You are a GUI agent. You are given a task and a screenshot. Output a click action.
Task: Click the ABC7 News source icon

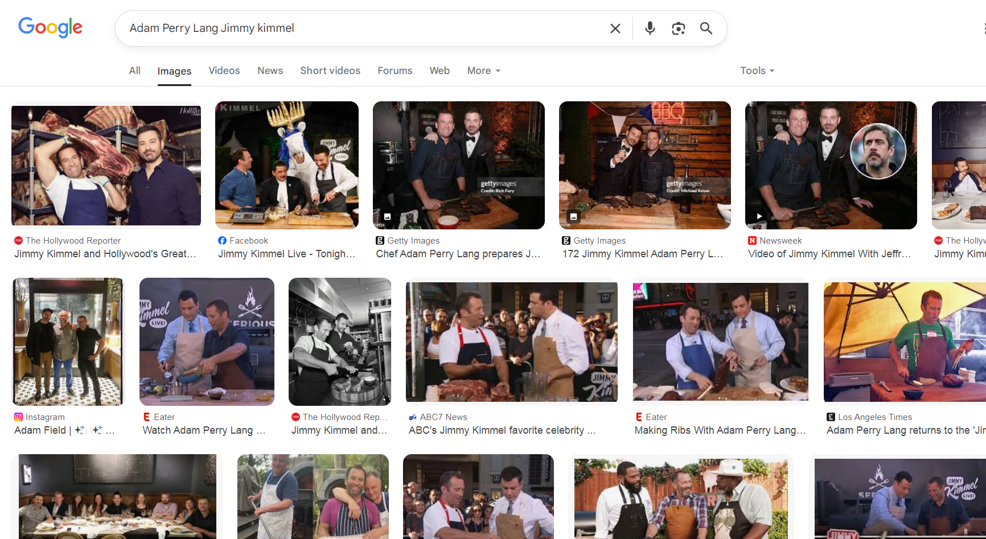click(413, 417)
